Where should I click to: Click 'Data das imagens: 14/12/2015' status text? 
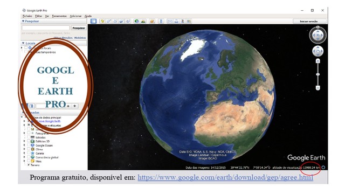tap(205, 168)
